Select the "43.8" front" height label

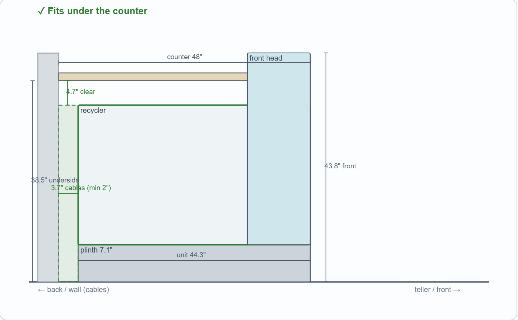(x=340, y=166)
